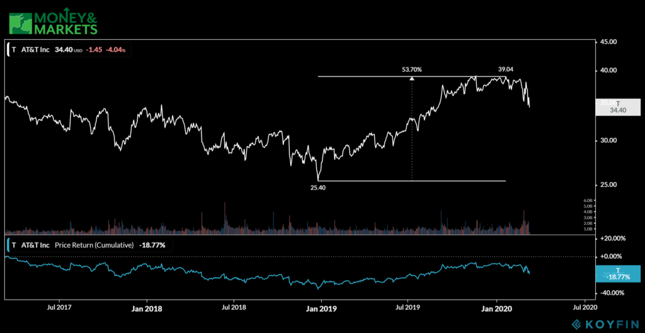
Task: Click the 39.04 high price label
Action: click(x=505, y=69)
